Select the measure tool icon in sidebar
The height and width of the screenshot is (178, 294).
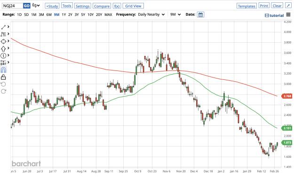coord(3,63)
